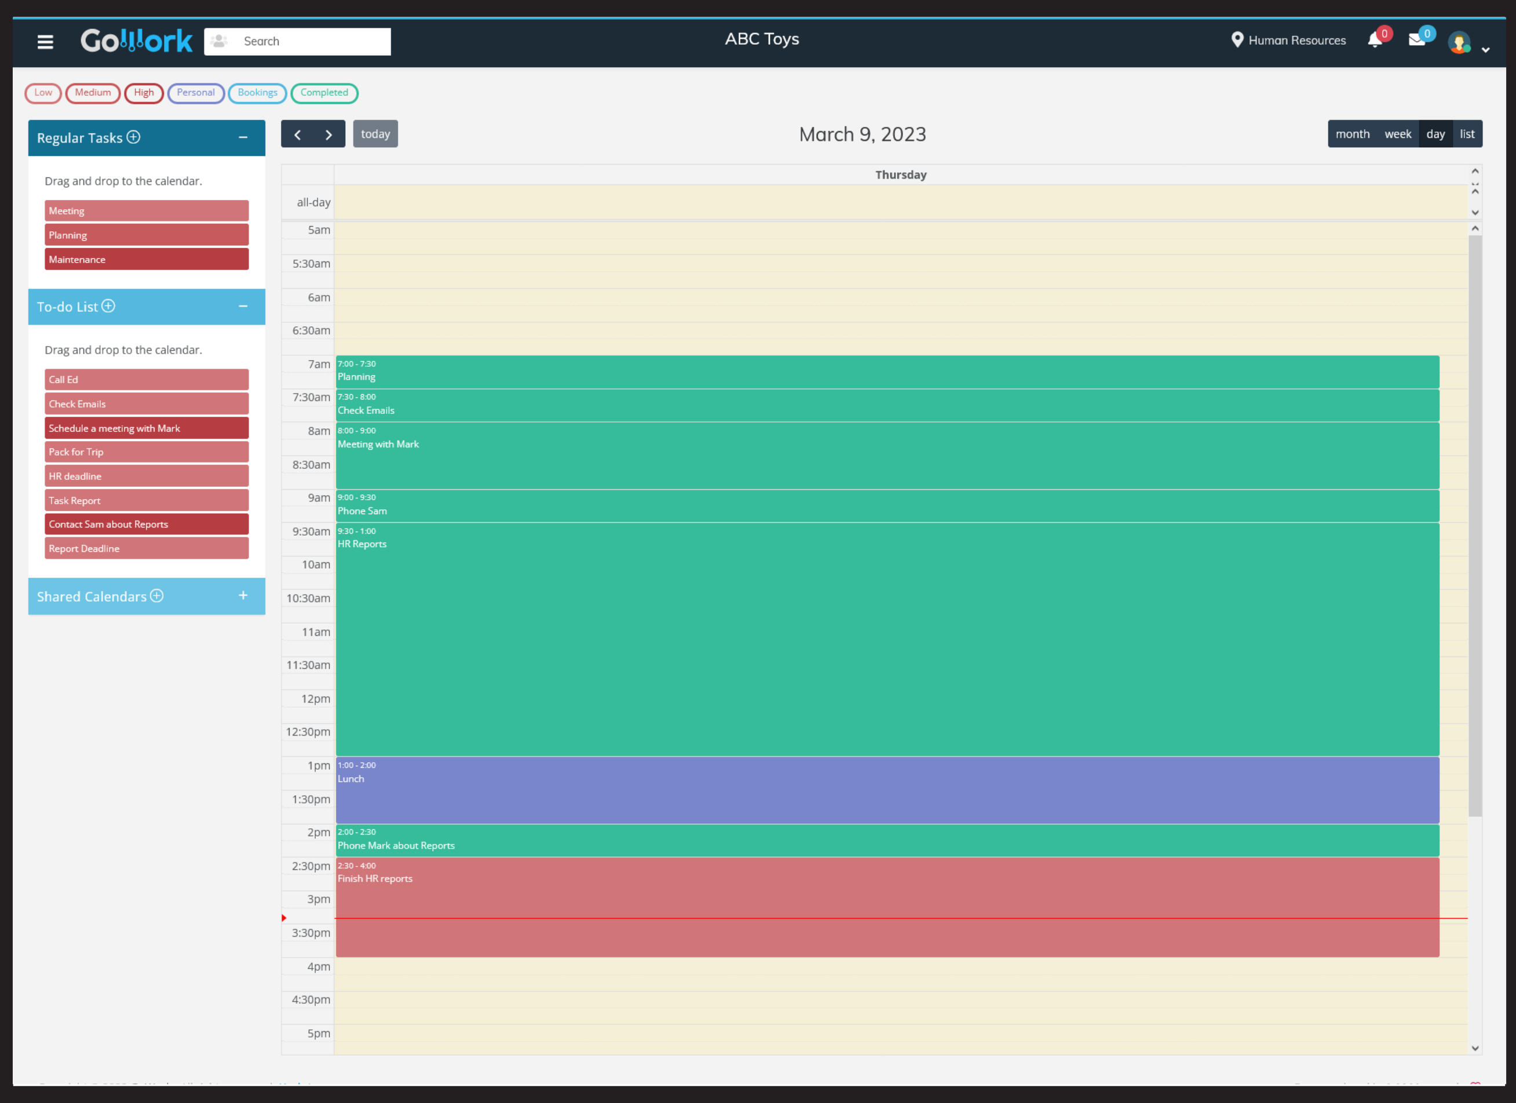Click the March 9, 2023 date title

click(x=863, y=134)
